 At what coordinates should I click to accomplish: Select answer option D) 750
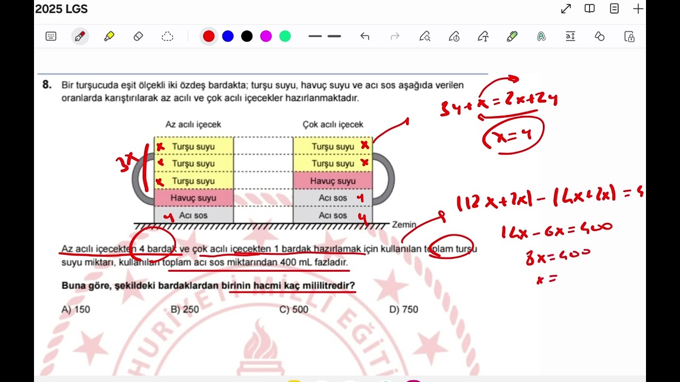pyautogui.click(x=404, y=309)
